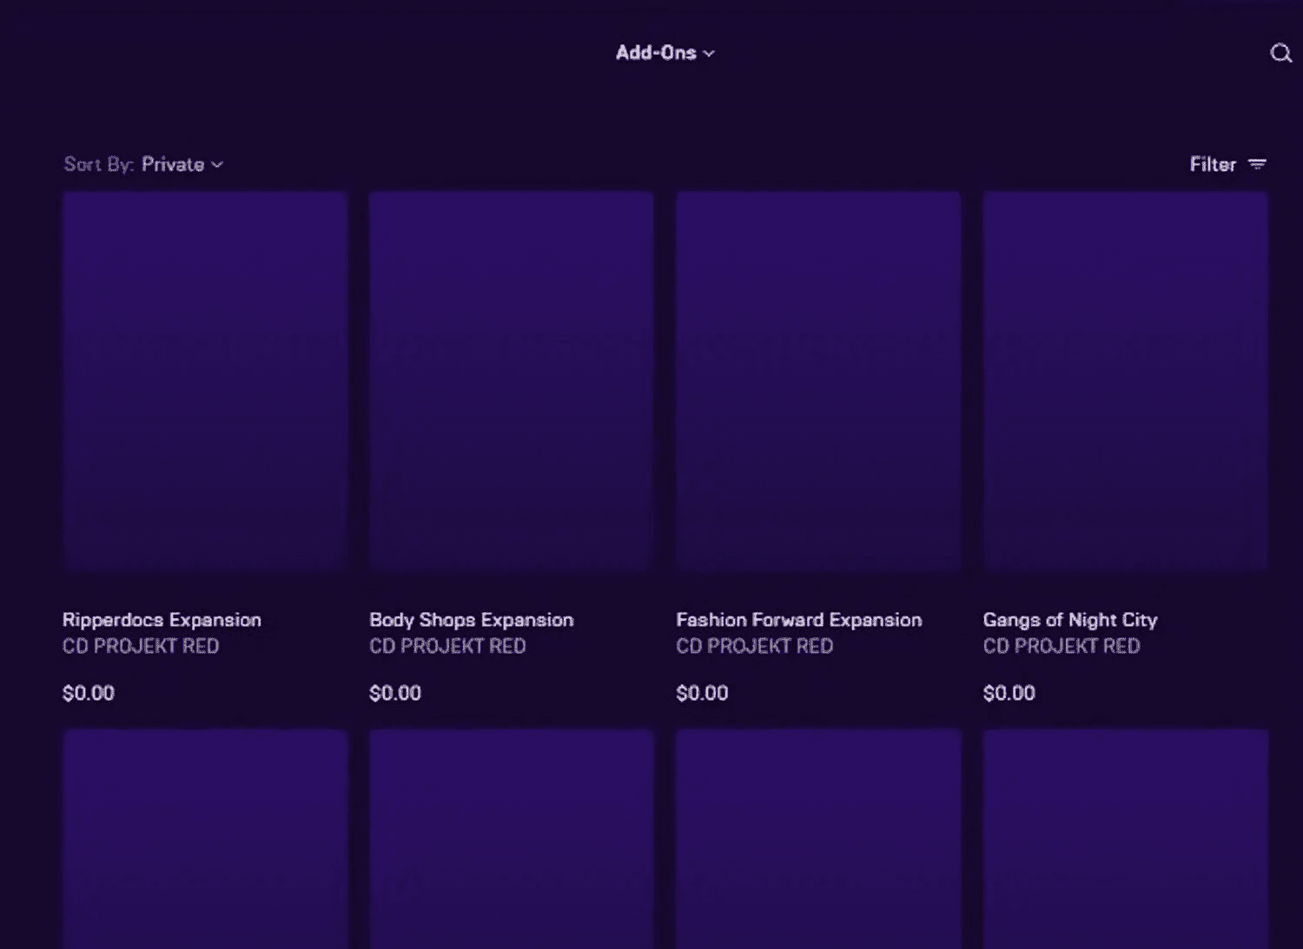Open Body Shops Expansion cover thumbnail
The width and height of the screenshot is (1303, 949).
(512, 381)
